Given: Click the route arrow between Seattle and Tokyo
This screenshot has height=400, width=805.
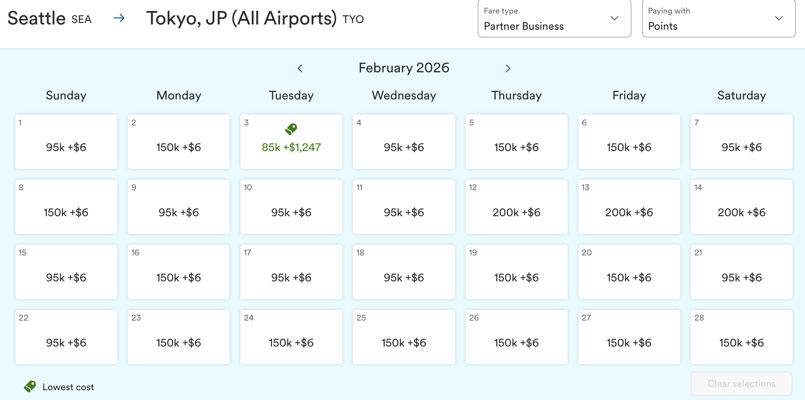Looking at the screenshot, I should [119, 18].
